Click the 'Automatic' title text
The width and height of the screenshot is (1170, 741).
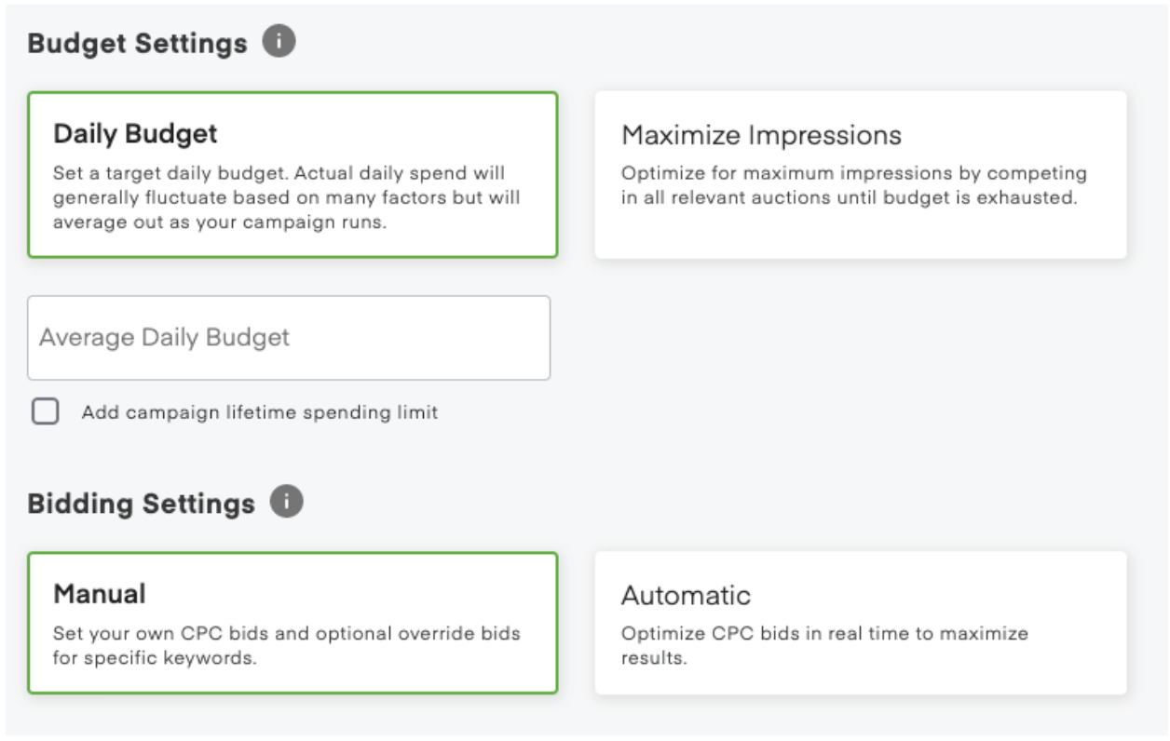coord(686,595)
